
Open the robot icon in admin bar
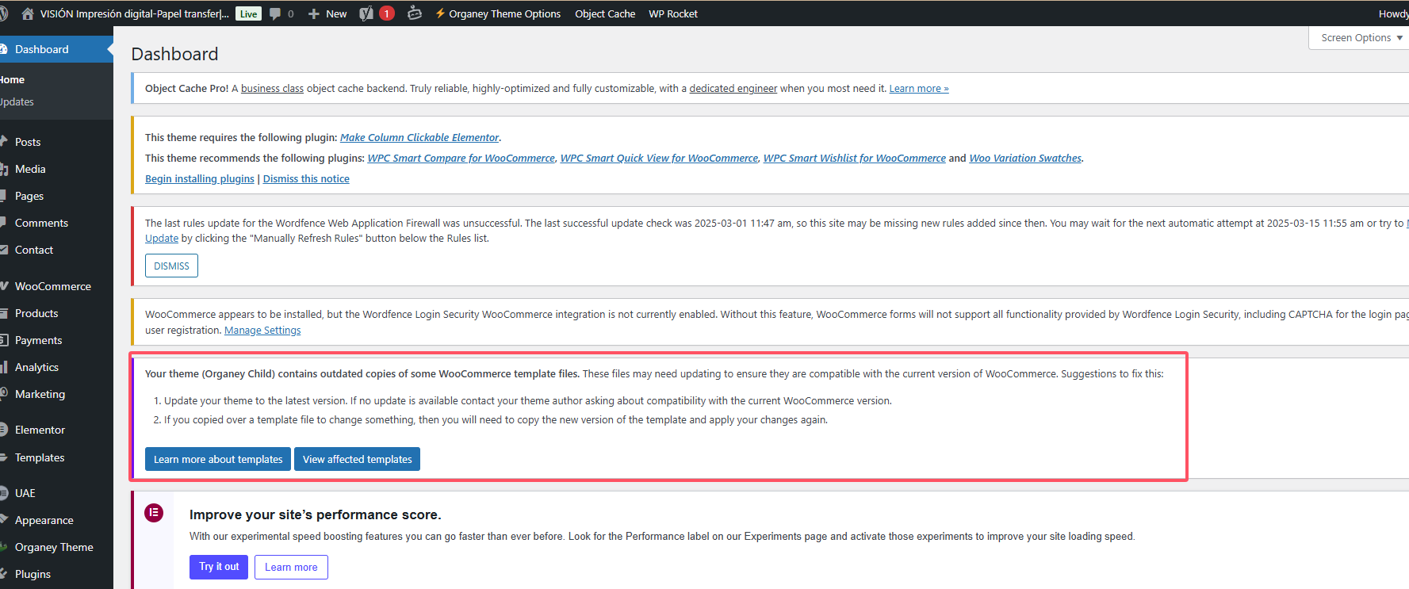point(415,13)
